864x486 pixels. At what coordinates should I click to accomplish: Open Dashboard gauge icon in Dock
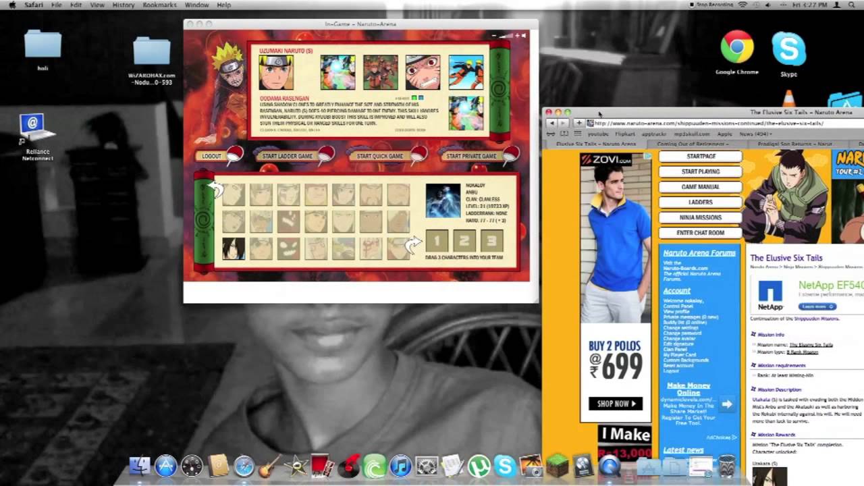click(x=192, y=466)
